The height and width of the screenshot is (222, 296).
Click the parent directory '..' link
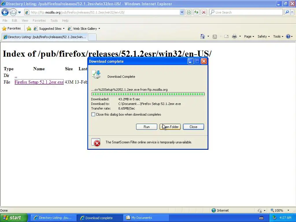(16, 75)
